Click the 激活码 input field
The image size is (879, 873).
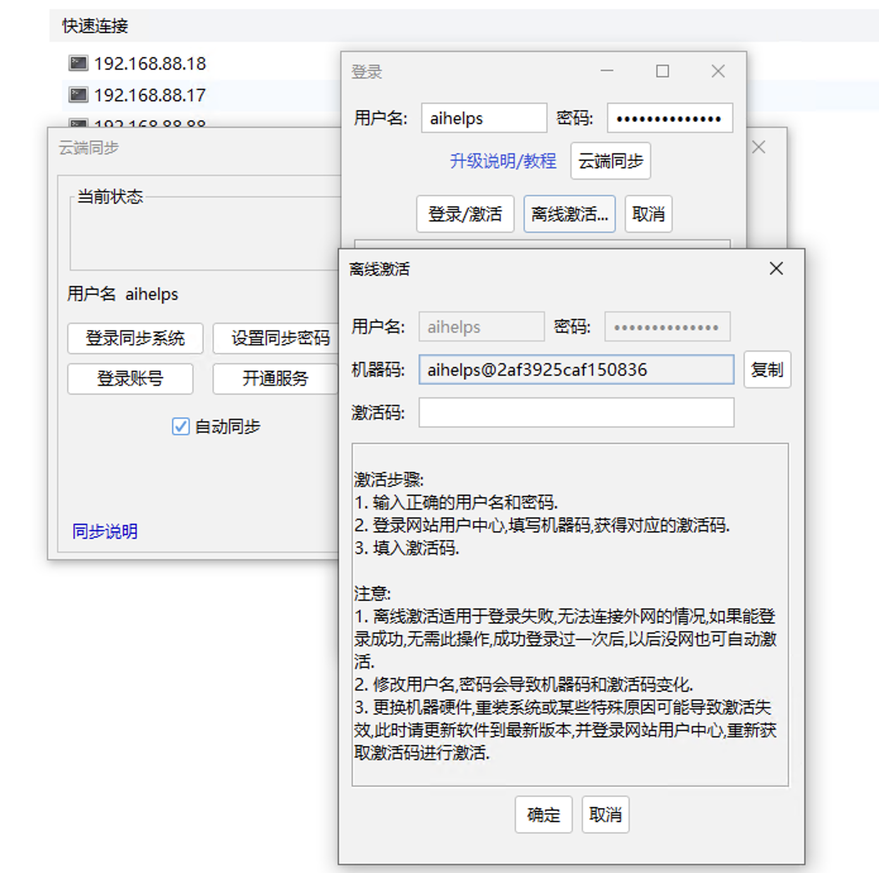click(x=575, y=412)
